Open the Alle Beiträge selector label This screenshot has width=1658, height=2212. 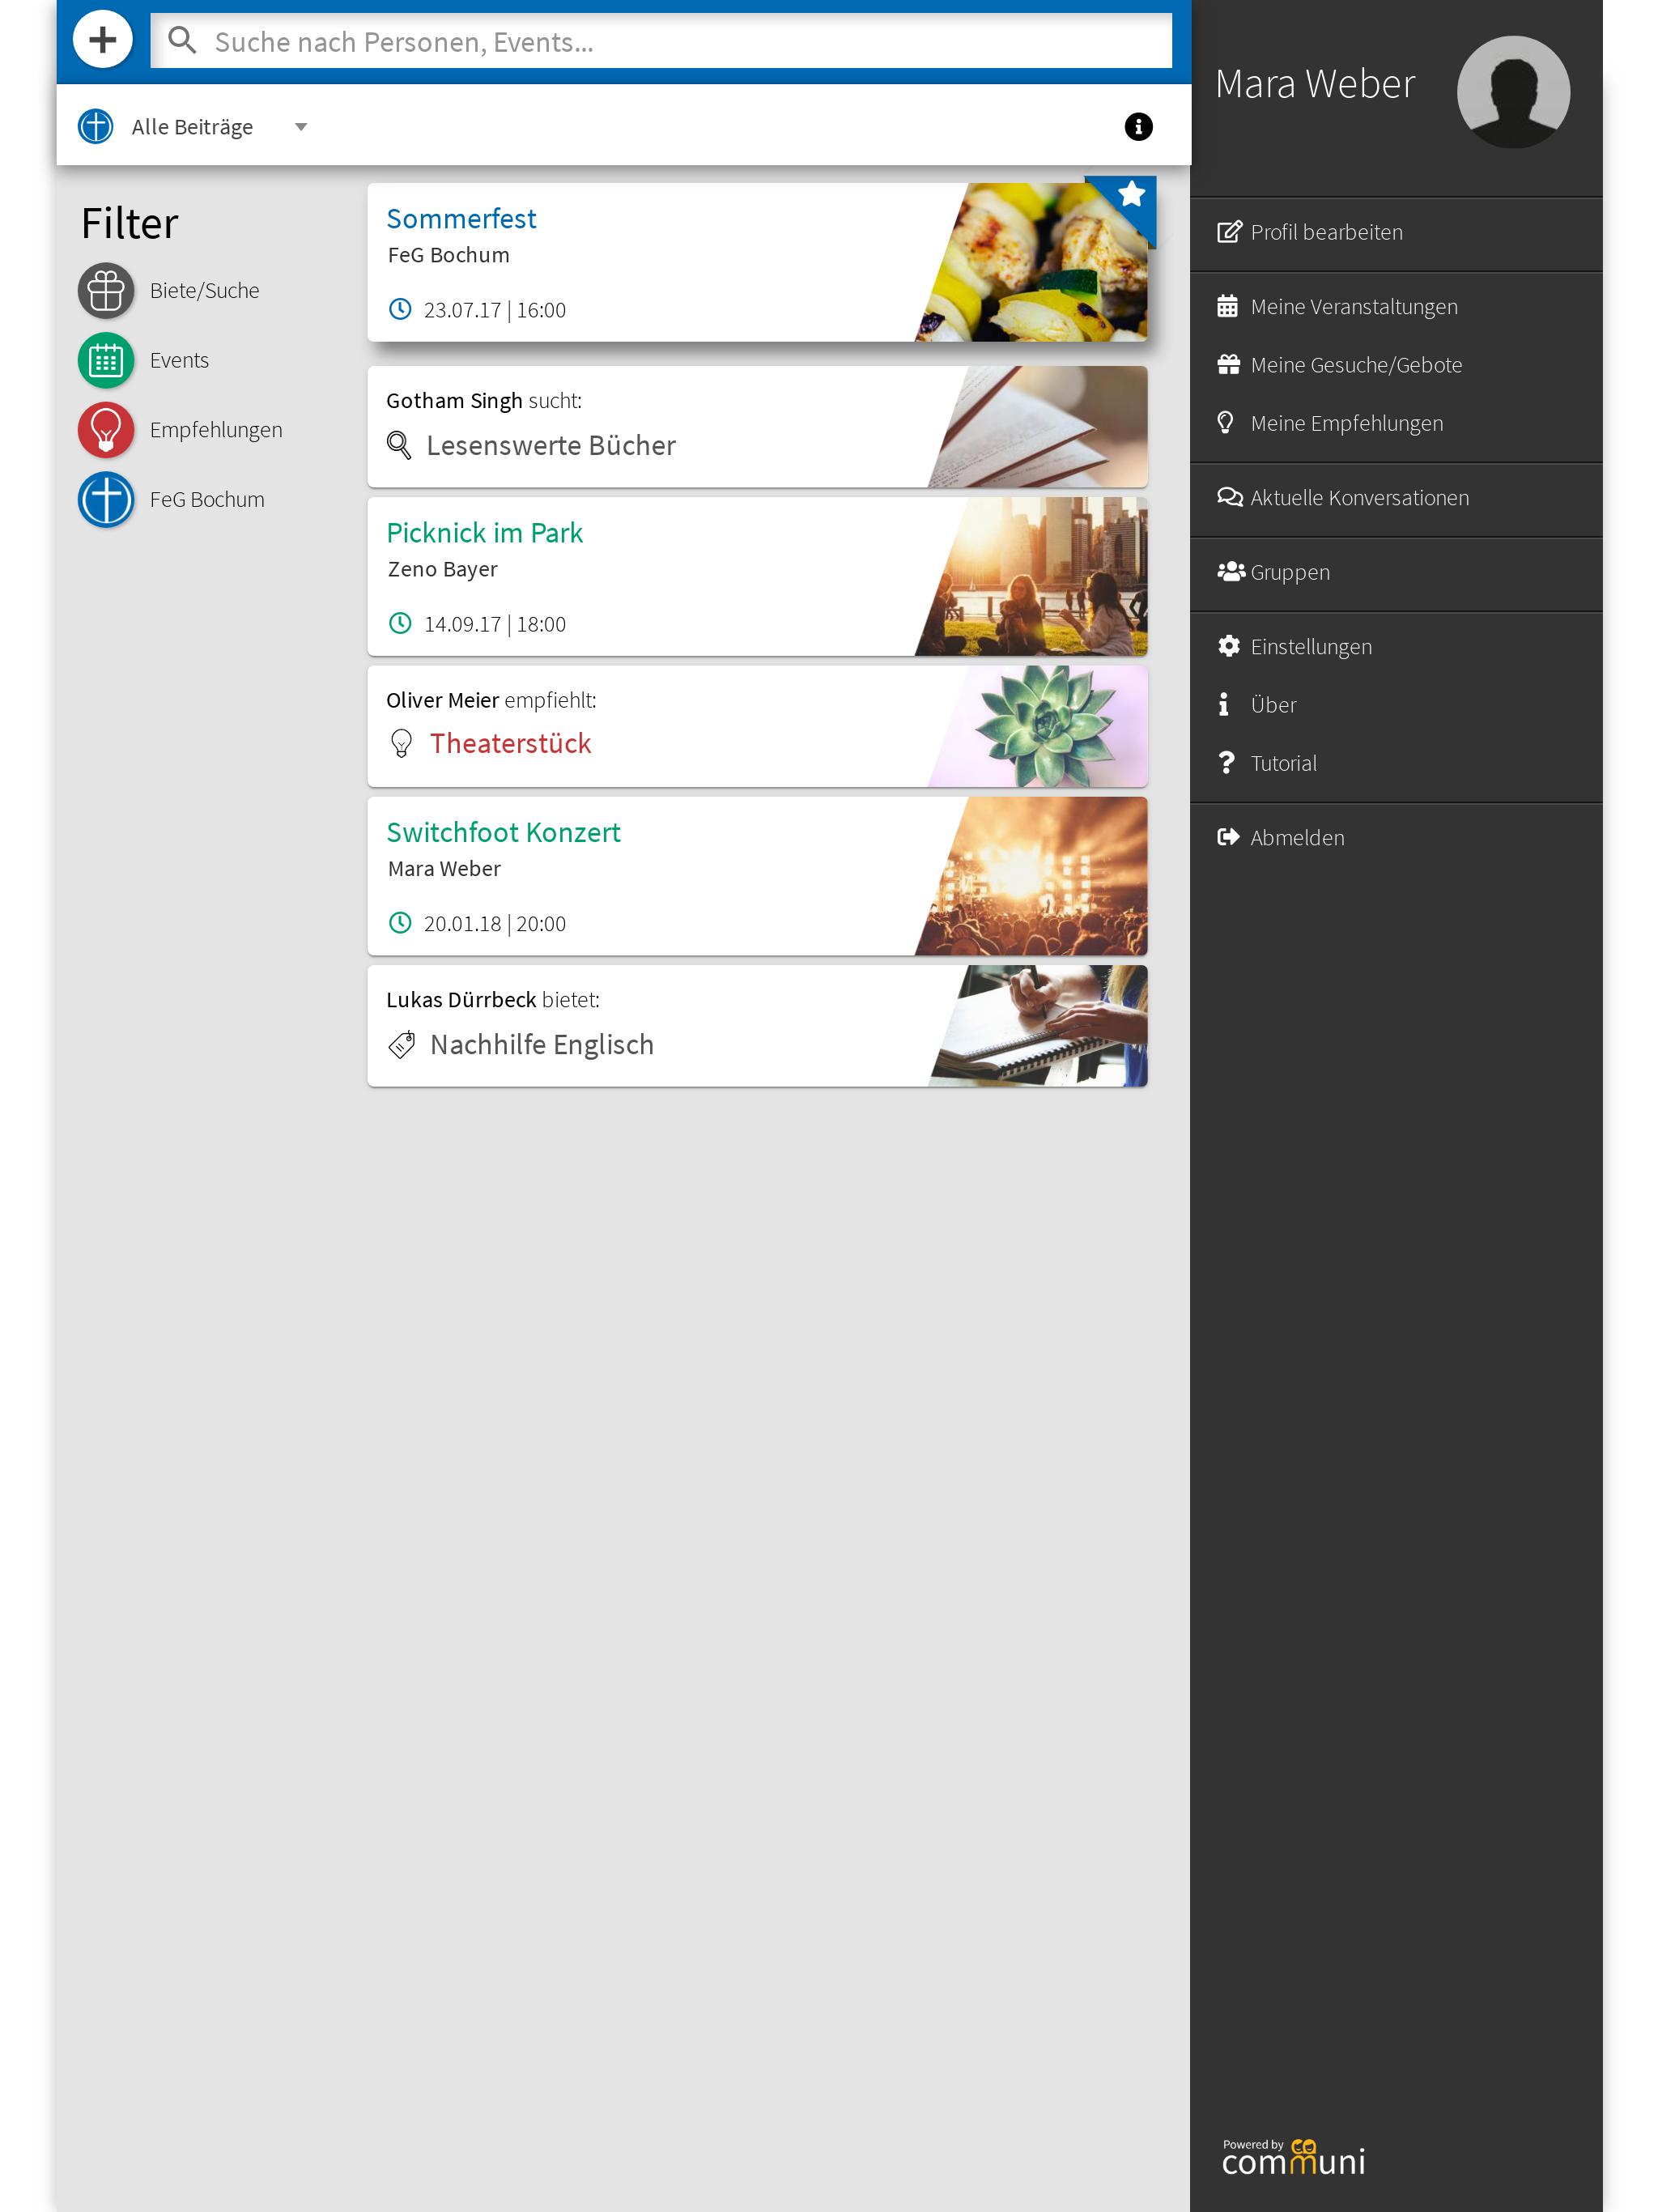tap(192, 127)
